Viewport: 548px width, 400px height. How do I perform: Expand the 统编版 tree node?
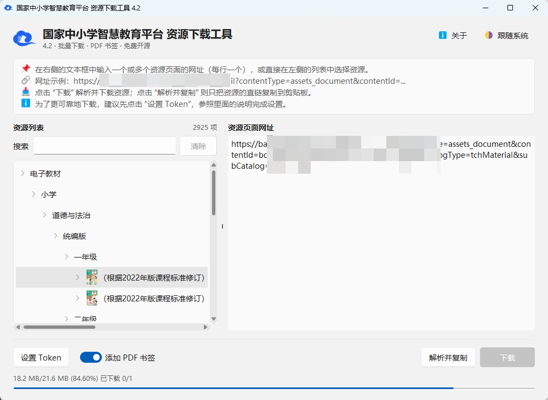[55, 236]
